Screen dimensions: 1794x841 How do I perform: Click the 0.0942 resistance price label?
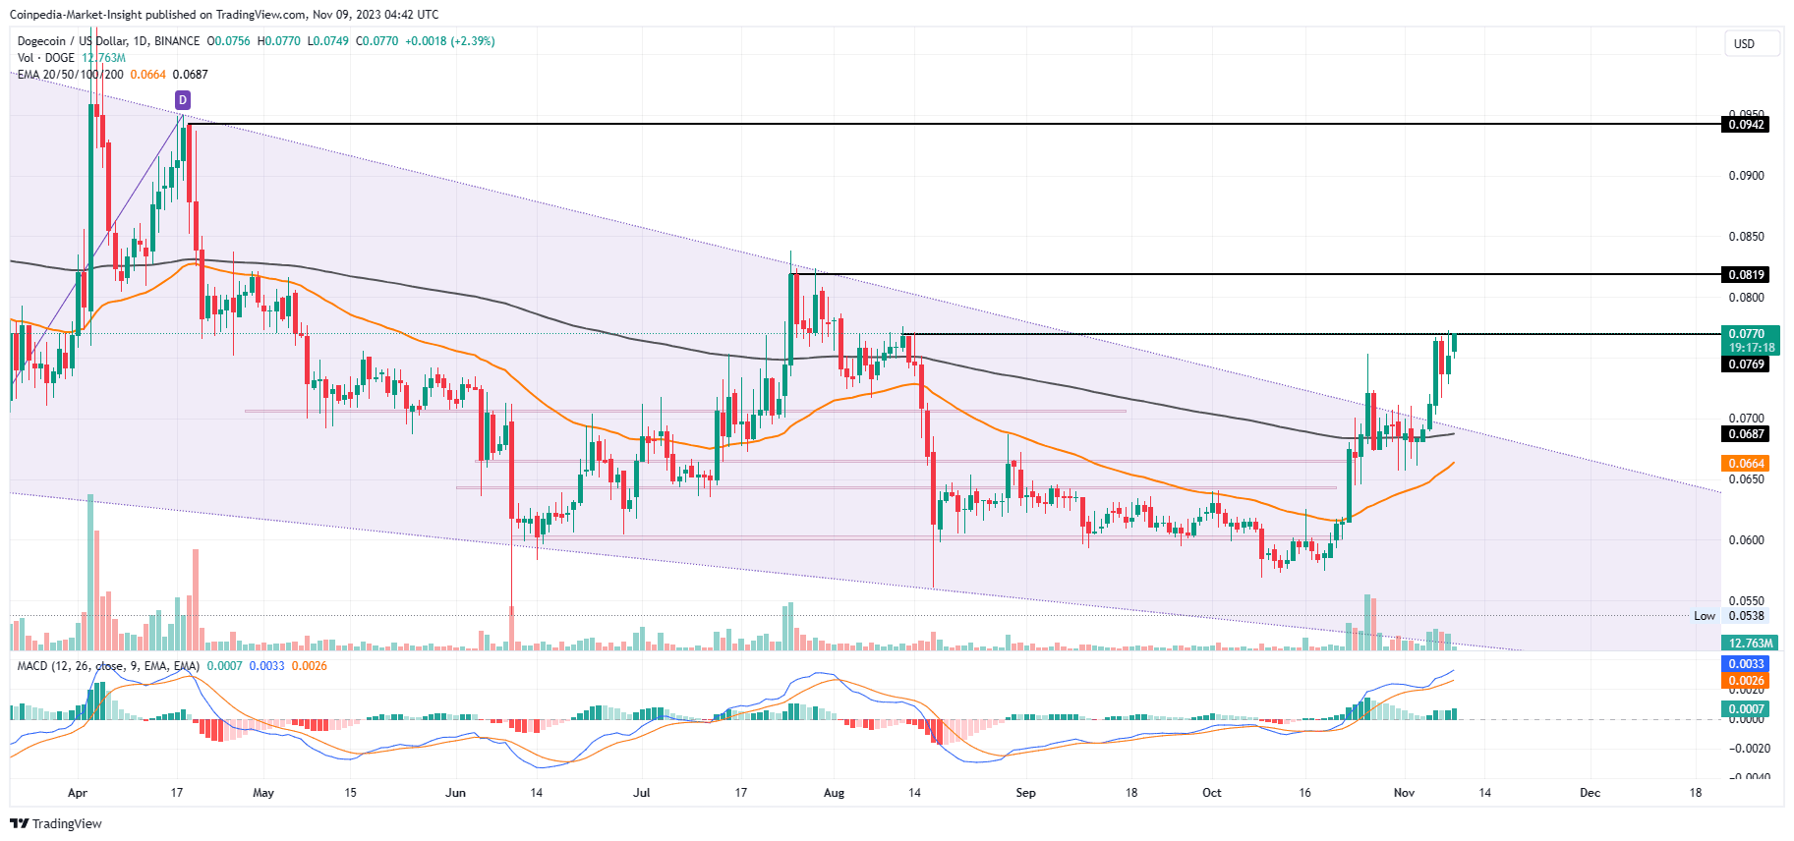click(1746, 125)
